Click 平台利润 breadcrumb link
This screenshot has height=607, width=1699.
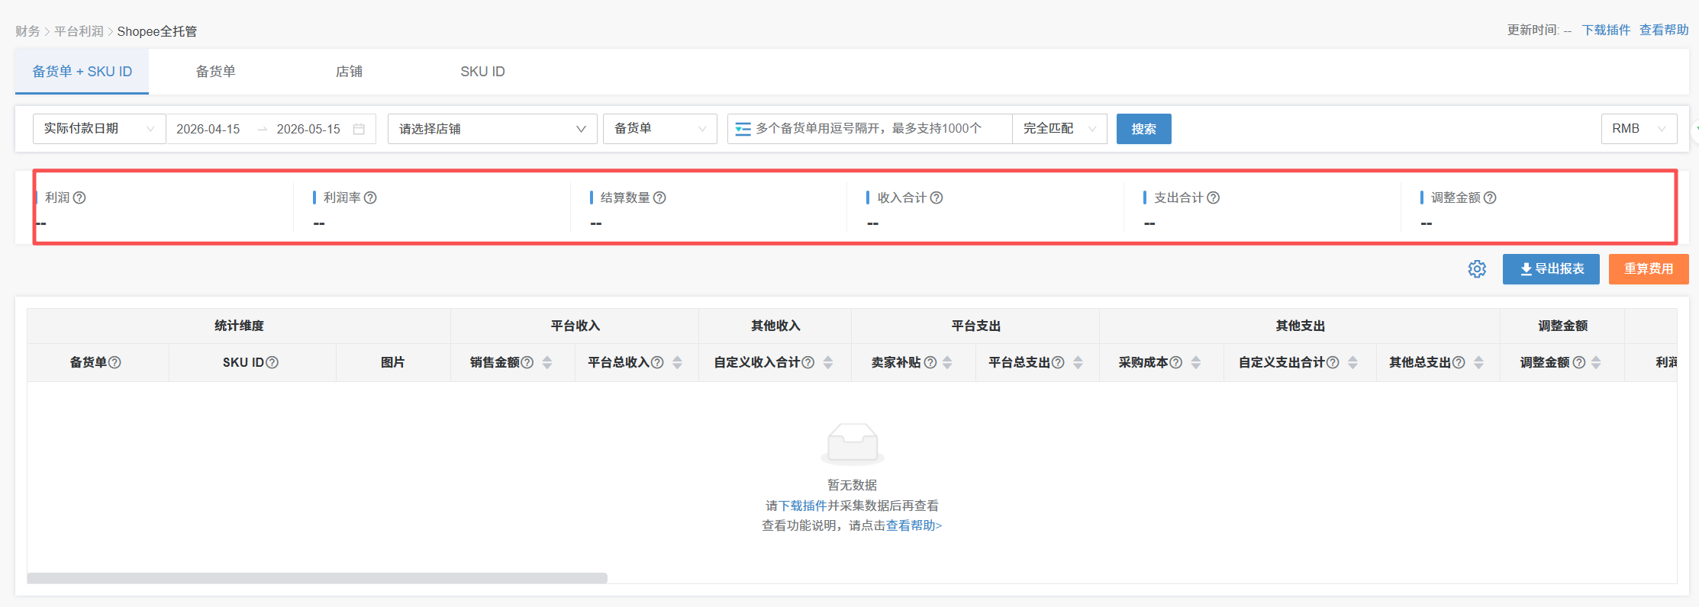tap(79, 31)
